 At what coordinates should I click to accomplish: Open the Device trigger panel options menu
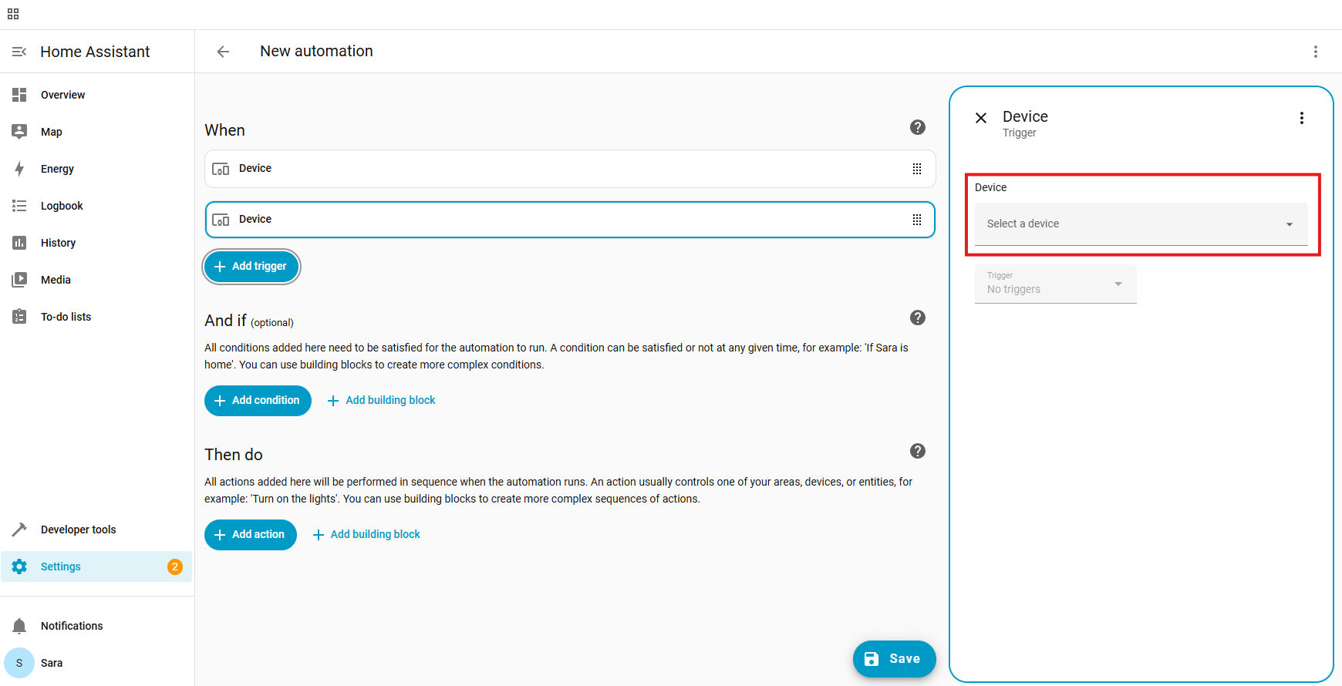click(1301, 118)
